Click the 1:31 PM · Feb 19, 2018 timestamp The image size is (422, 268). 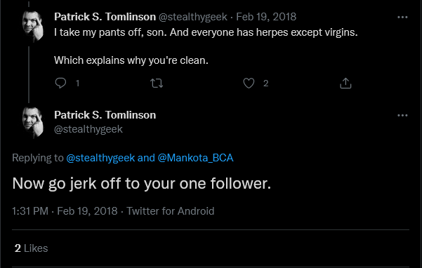point(65,211)
